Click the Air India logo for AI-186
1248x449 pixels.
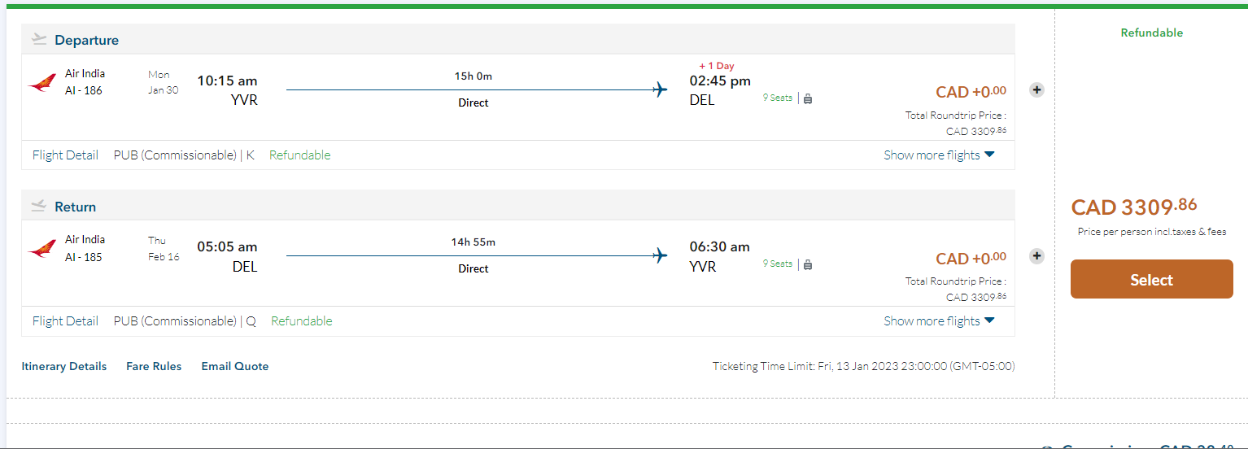tap(41, 83)
